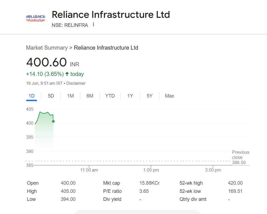Click the 1:00 pm time axis label
The width and height of the screenshot is (267, 214).
tap(151, 170)
